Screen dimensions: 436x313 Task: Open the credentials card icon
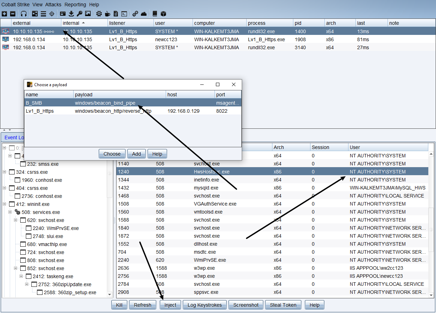pos(63,14)
